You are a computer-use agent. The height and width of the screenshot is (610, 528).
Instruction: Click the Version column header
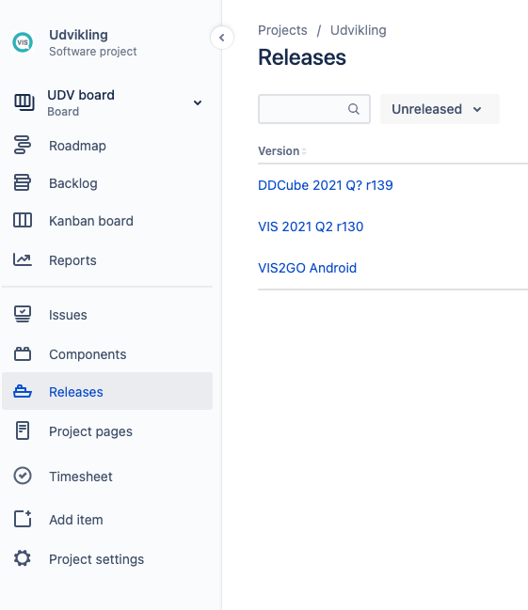coord(279,151)
